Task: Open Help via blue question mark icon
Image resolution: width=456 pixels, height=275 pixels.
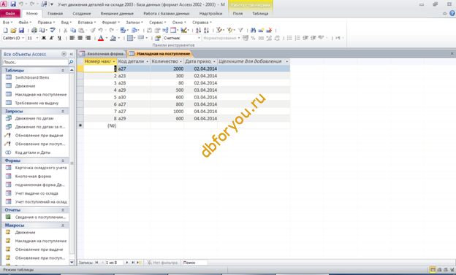Action: pos(452,13)
